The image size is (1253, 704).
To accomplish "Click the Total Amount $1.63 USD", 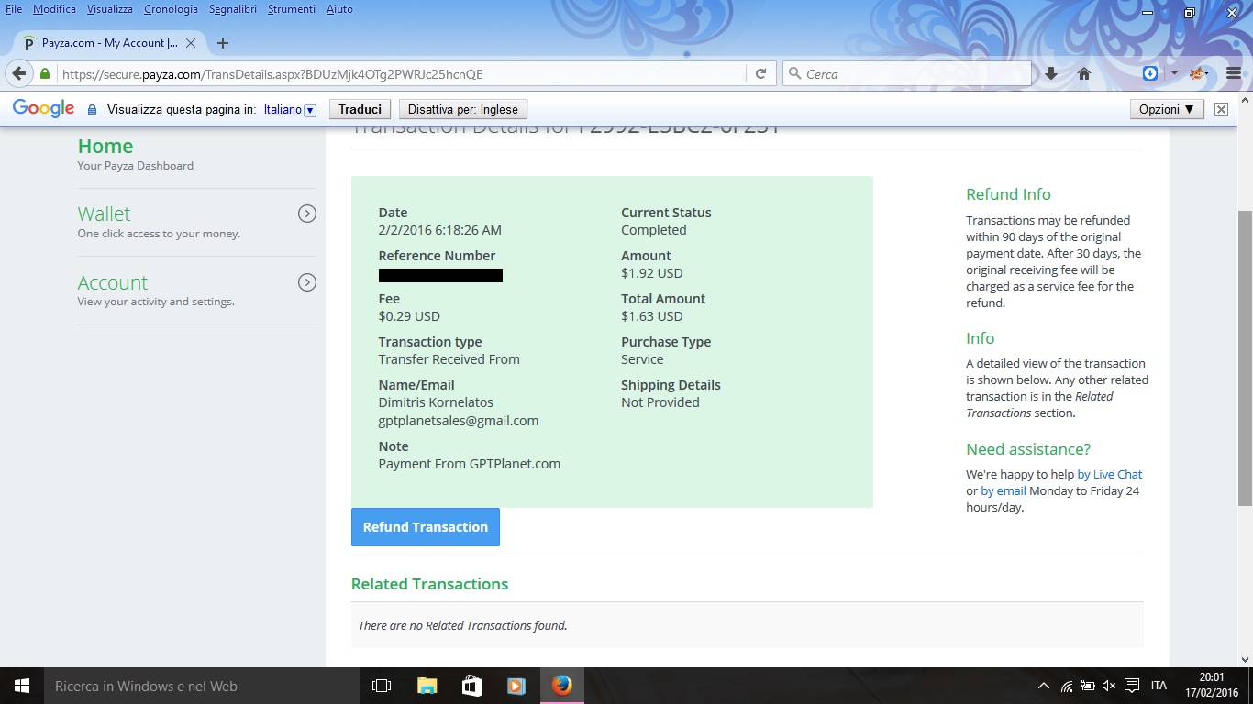I will tap(652, 316).
